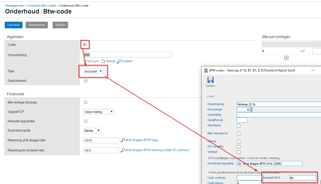The image size is (321, 184).
Task: Expand the Opgaaf ICP Geen listing dropdown
Action: click(98, 112)
